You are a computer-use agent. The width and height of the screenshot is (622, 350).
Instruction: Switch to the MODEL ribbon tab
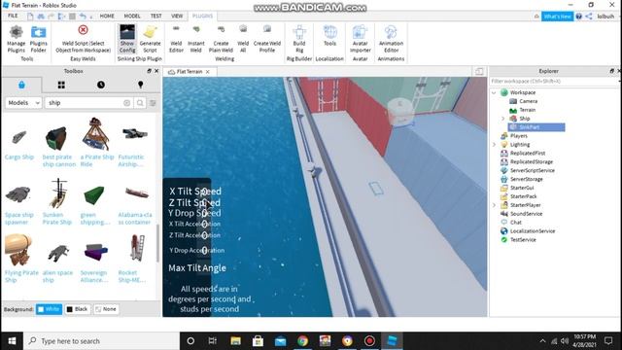[132, 16]
